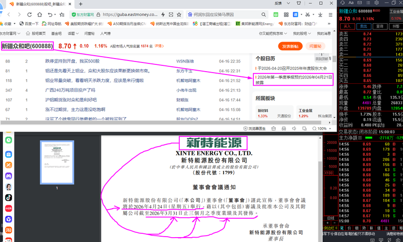Click the browser address bar URL
Image resolution: width=403 pixels, height=242 pixels.
click(x=130, y=15)
